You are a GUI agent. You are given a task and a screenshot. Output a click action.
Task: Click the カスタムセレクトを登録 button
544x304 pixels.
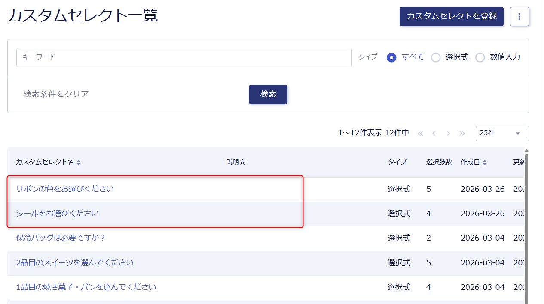(451, 17)
